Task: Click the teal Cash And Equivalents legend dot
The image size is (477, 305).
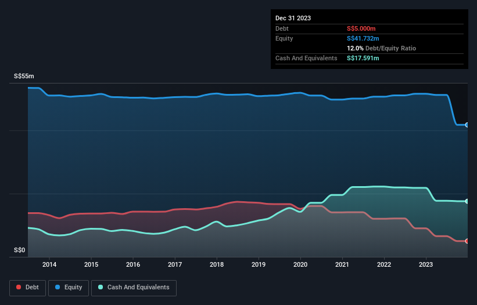Action: (101, 287)
